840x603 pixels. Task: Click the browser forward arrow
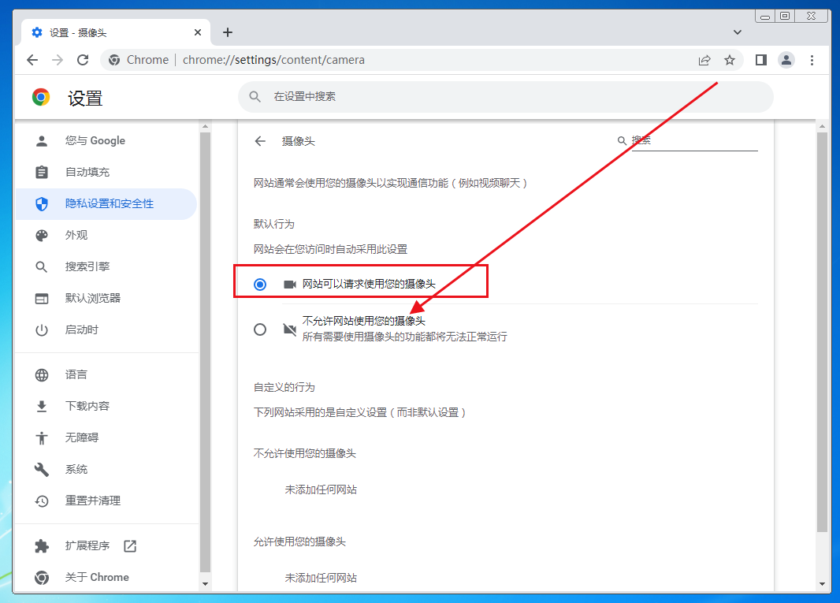58,60
